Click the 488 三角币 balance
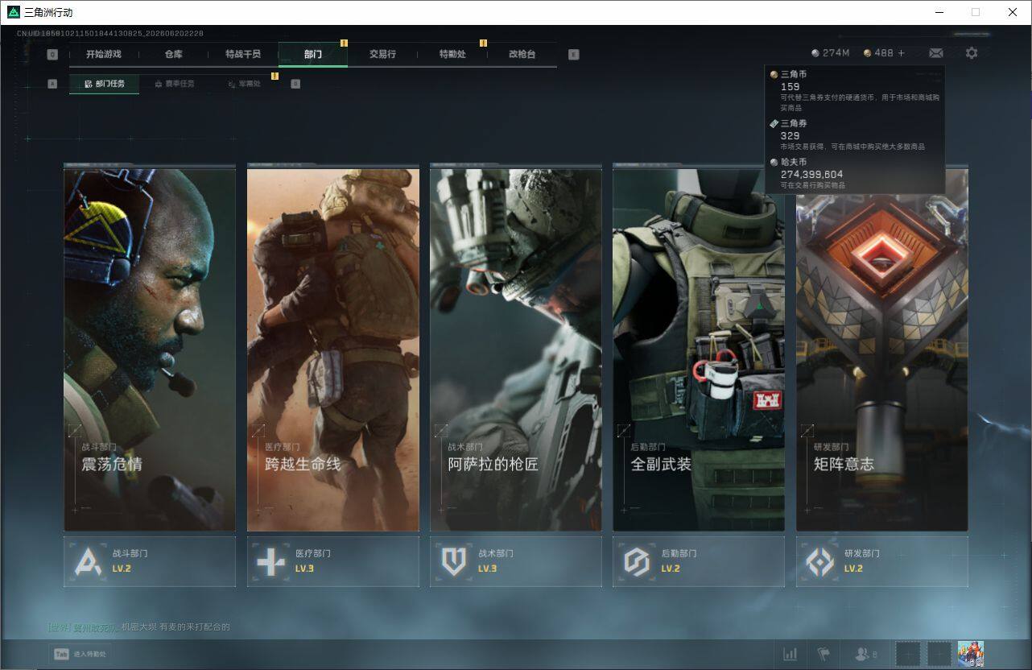1032x670 pixels. pyautogui.click(x=878, y=53)
